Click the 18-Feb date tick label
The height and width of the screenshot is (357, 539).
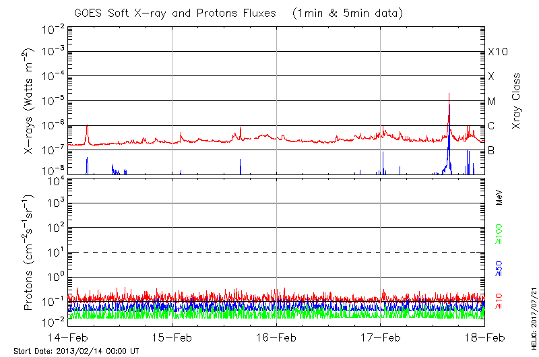pos(484,338)
